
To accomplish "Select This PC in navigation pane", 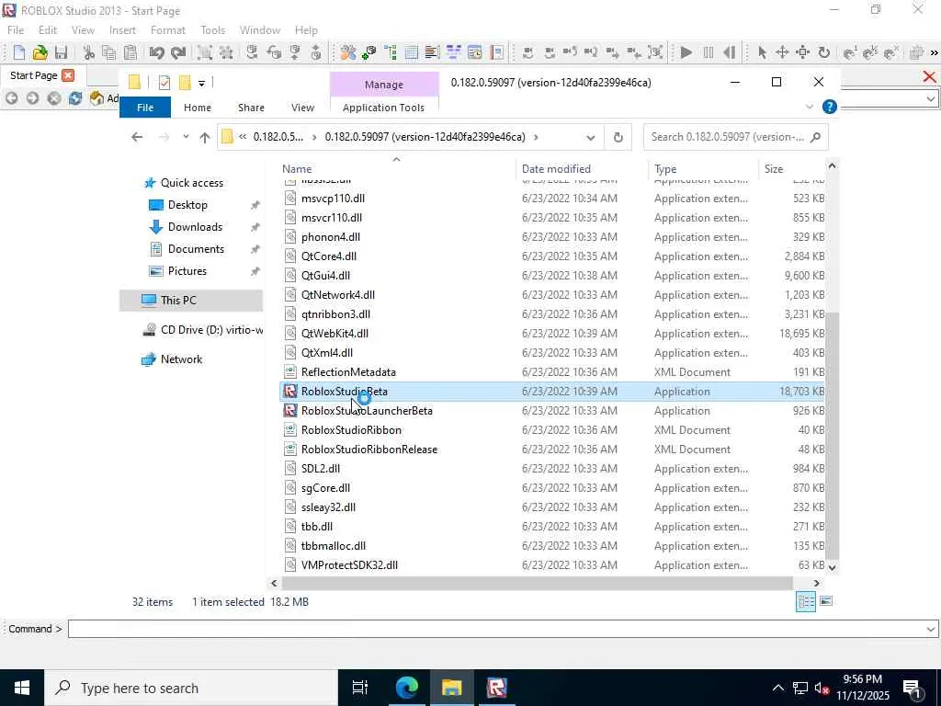I will (178, 301).
